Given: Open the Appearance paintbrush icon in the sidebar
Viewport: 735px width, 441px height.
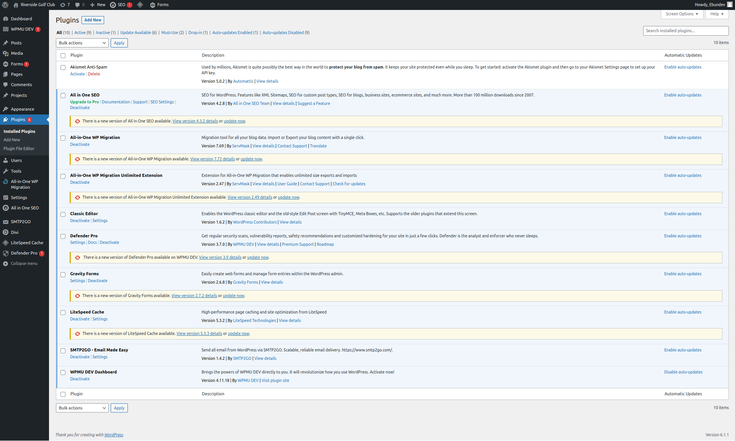Looking at the screenshot, I should 5,109.
